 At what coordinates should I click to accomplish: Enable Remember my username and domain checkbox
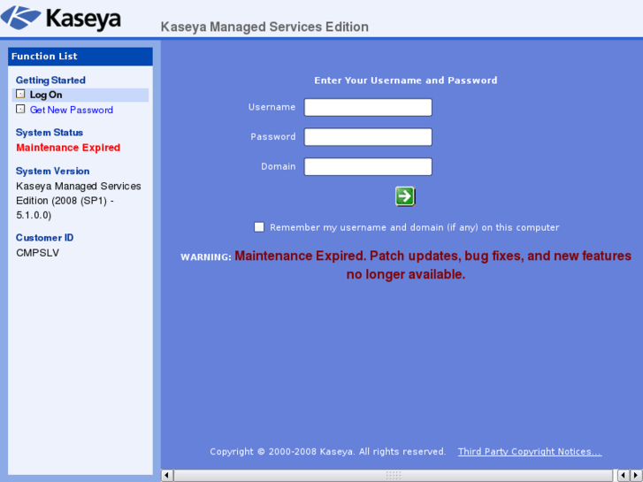[x=259, y=226]
